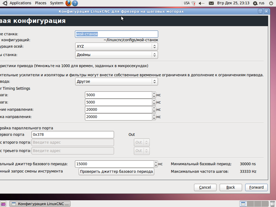Click the machine name field мой-станок
Image resolution: width=276 pixels, height=207 pixels.
pyautogui.click(x=116, y=34)
